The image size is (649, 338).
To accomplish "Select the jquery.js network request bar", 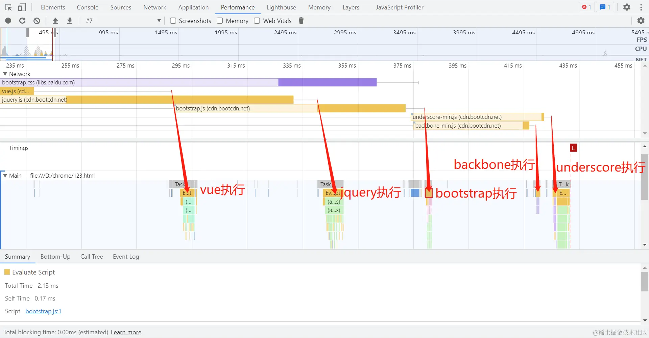I will [x=147, y=100].
